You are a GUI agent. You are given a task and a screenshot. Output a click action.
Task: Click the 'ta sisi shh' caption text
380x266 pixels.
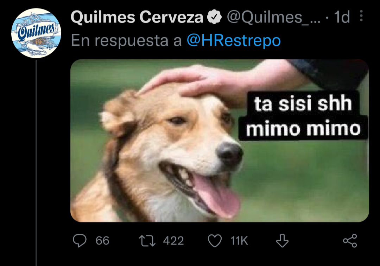click(x=303, y=104)
